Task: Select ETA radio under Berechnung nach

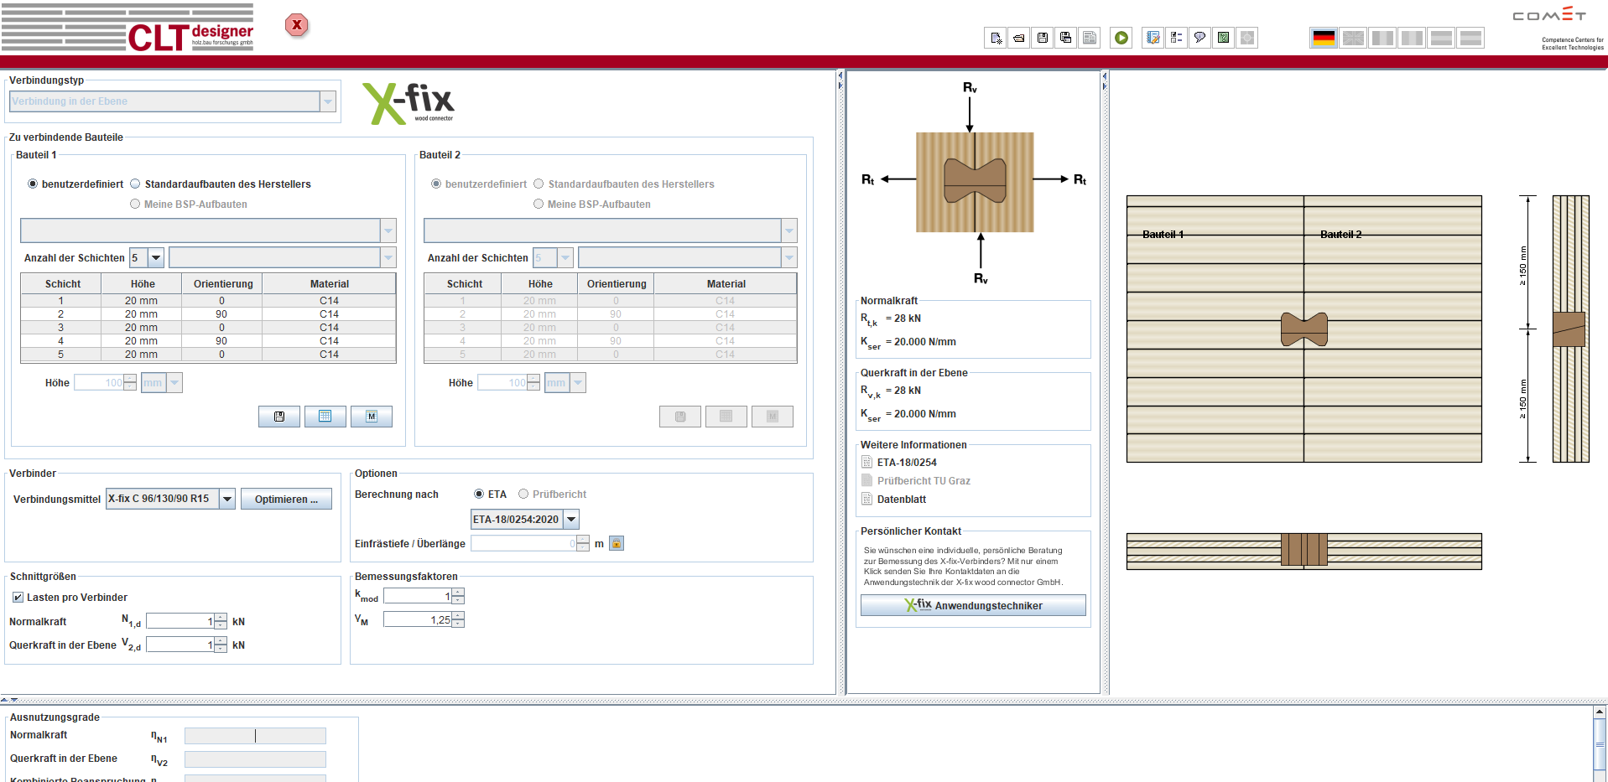Action: (479, 495)
